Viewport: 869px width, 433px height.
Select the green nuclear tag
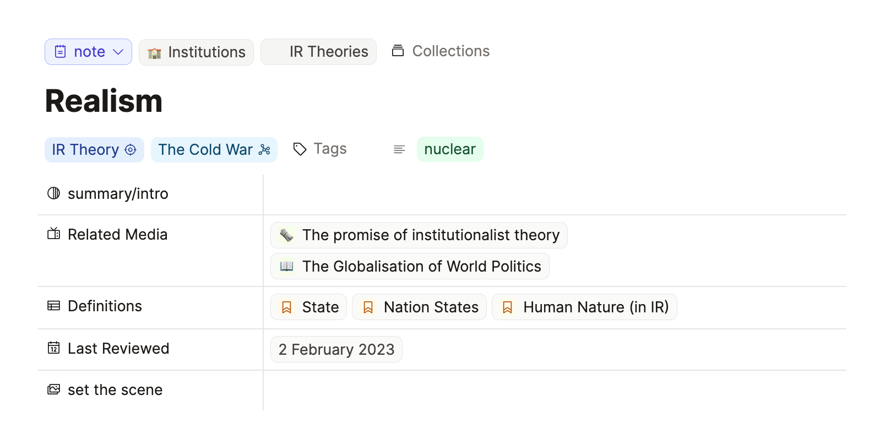(x=450, y=149)
